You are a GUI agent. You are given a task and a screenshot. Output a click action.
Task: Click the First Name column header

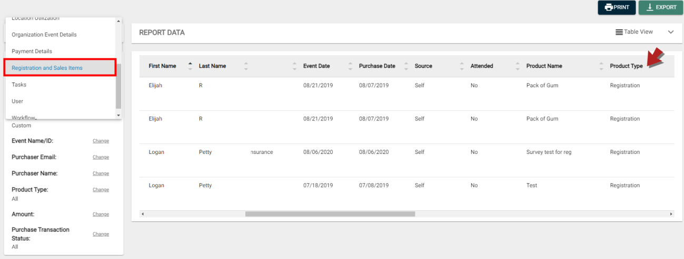162,66
